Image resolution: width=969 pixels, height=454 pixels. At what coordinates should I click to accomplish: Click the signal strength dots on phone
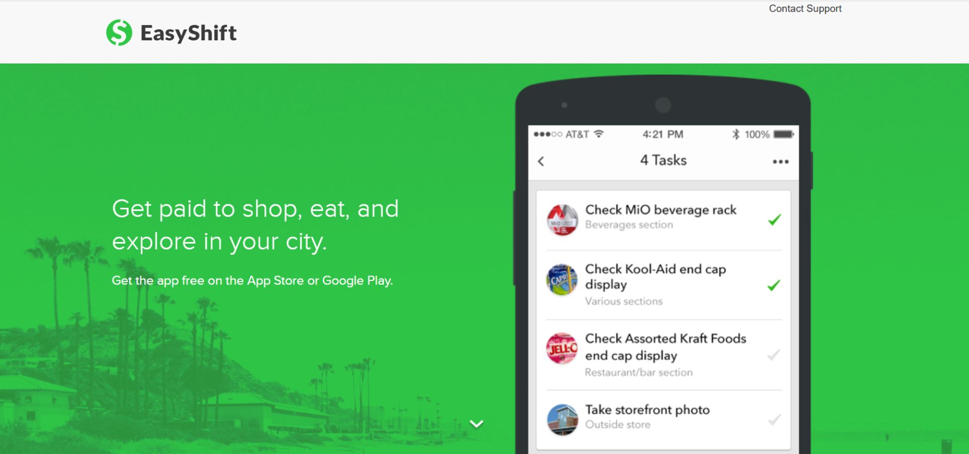[548, 134]
